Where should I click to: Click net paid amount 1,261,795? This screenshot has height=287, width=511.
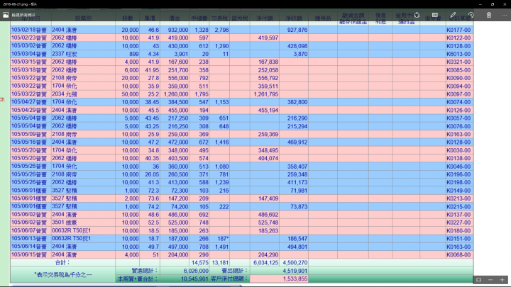[266, 94]
